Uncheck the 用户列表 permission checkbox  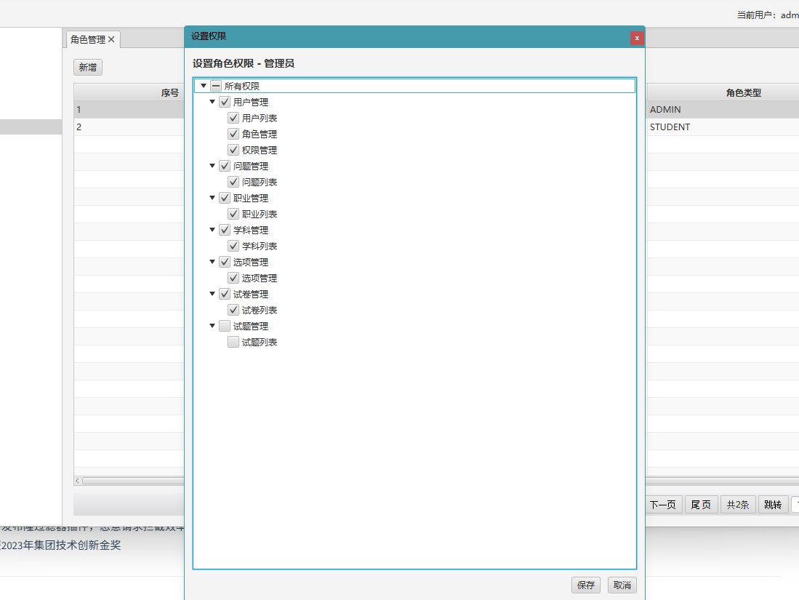[x=233, y=118]
